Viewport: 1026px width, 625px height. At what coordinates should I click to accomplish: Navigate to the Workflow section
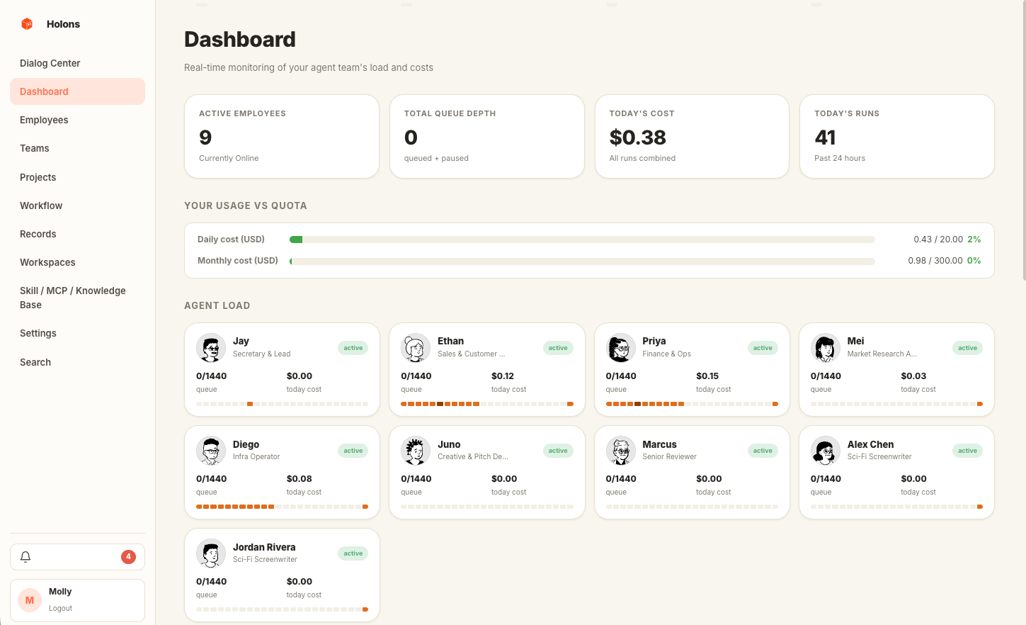(40, 205)
